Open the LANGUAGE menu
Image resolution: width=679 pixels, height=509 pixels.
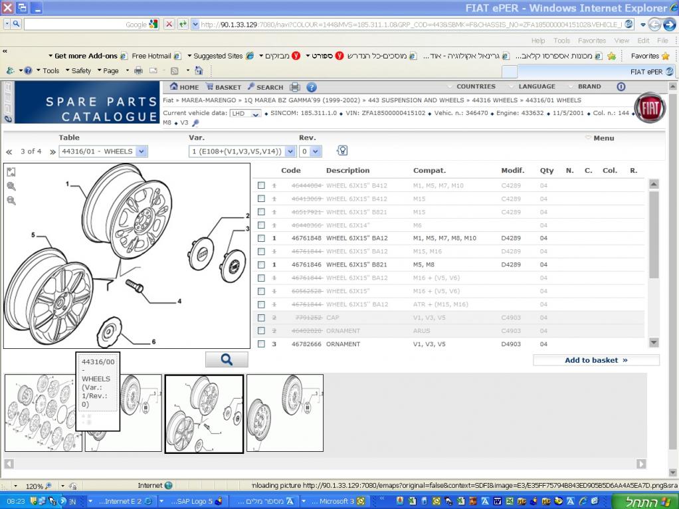536,86
